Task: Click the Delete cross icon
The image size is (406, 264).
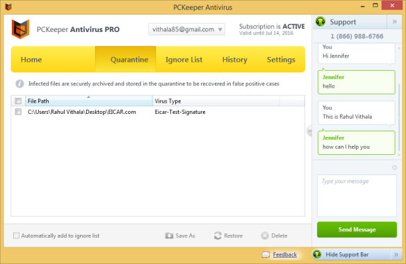Action: [265, 236]
